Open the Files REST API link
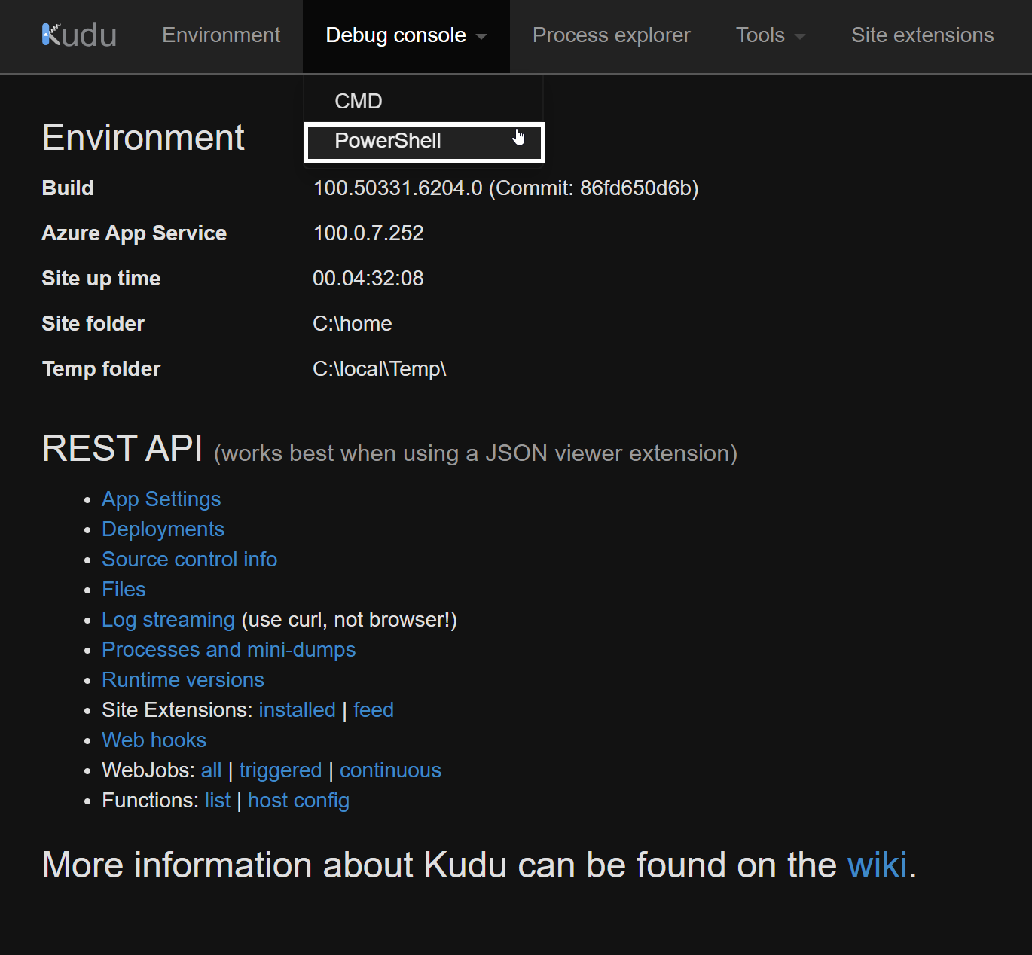Viewport: 1032px width, 955px height. [x=124, y=590]
